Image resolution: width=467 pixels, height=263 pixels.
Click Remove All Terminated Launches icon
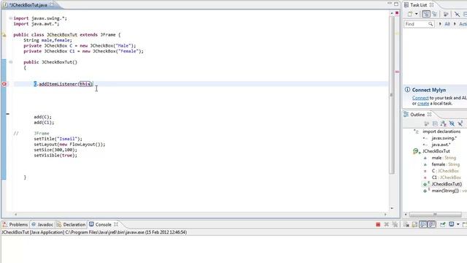click(x=395, y=224)
